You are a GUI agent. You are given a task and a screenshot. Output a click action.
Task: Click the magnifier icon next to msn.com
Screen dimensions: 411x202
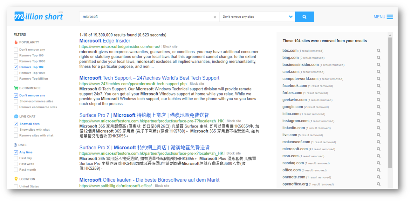click(x=379, y=156)
